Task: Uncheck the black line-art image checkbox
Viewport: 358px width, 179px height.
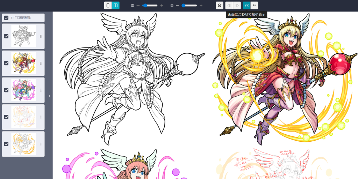Action: [x=6, y=36]
